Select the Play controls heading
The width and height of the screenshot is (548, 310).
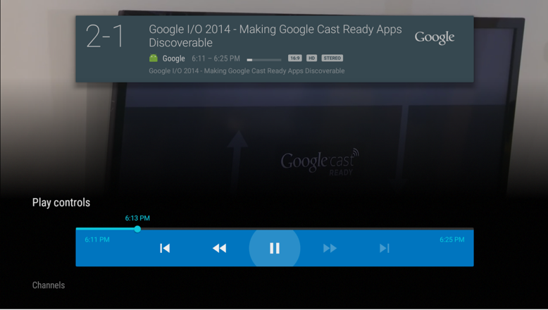(x=61, y=203)
